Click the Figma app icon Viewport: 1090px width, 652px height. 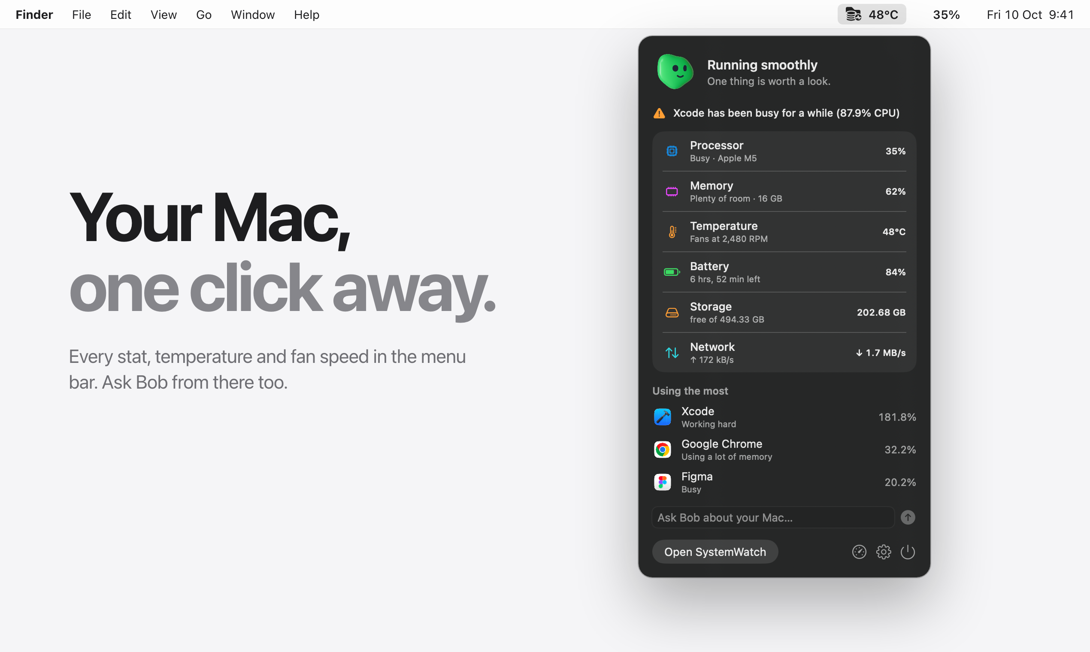tap(662, 482)
